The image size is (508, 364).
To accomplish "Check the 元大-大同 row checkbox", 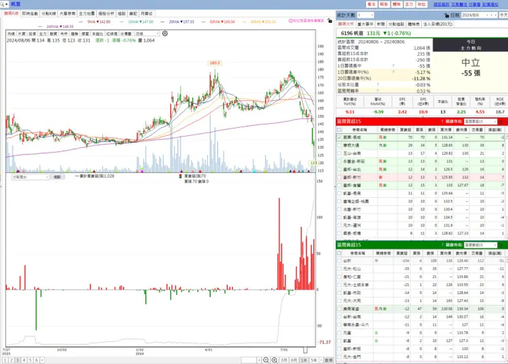I will (339, 301).
